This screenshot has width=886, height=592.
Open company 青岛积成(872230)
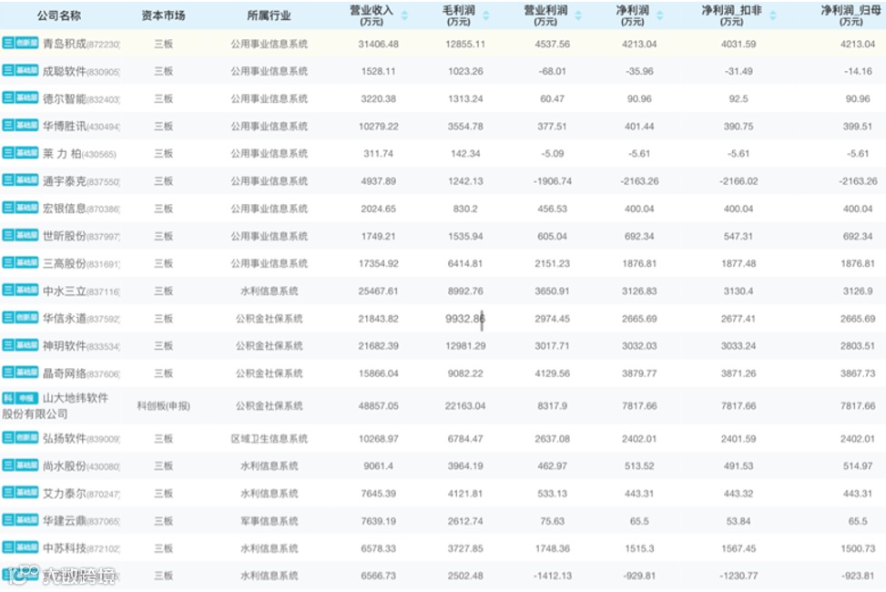81,44
